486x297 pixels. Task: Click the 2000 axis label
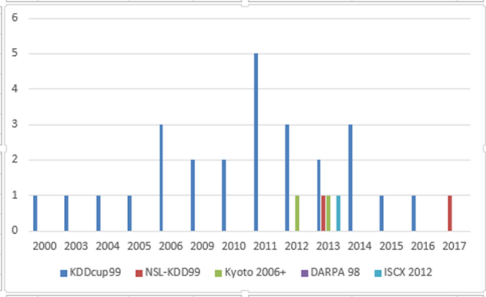[x=44, y=246]
